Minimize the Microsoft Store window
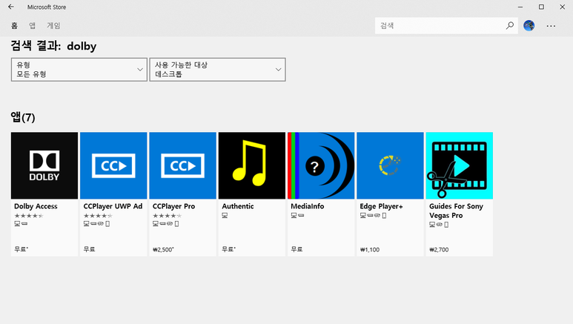The height and width of the screenshot is (324, 573). coord(520,7)
